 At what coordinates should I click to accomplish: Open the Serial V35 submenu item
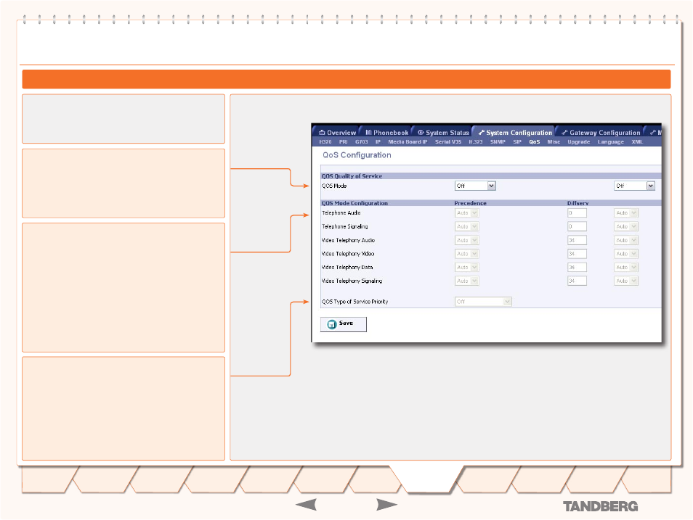[x=448, y=141]
